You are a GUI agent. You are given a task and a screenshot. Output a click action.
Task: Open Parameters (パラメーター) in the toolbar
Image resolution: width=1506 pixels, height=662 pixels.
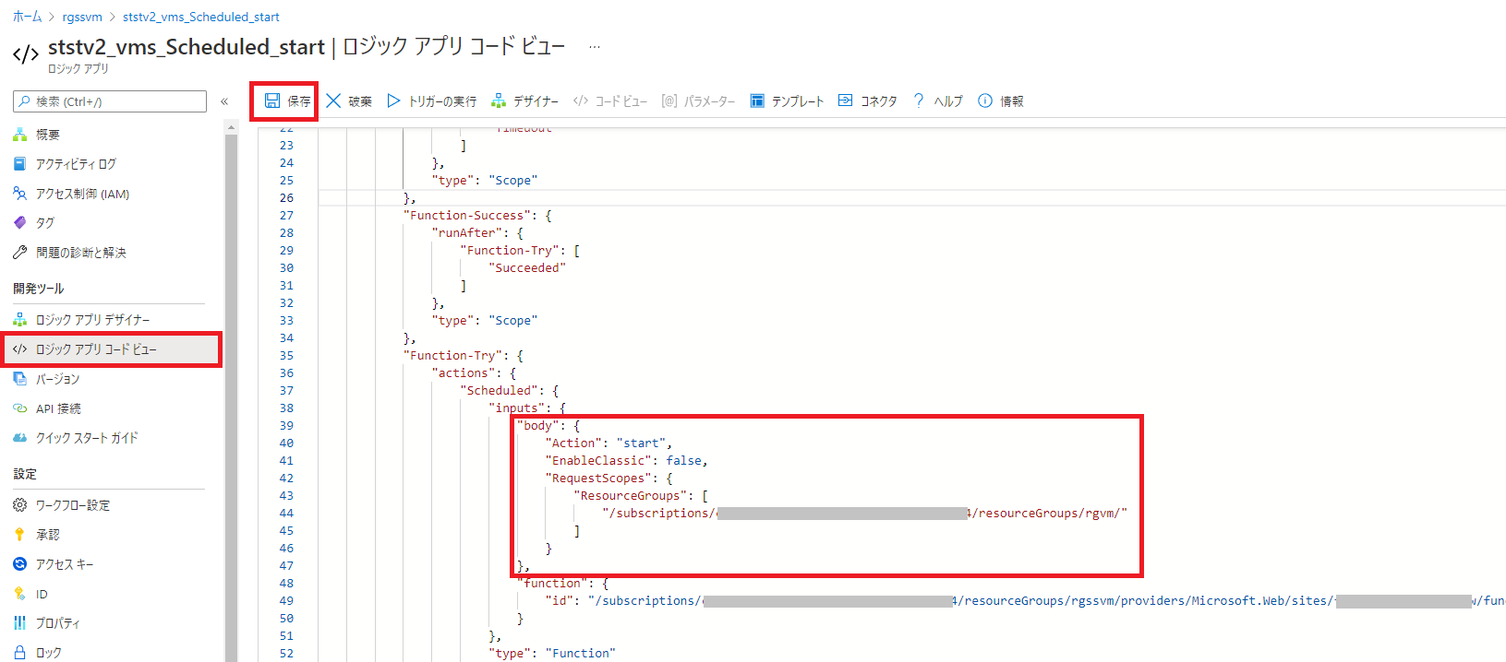coord(698,100)
